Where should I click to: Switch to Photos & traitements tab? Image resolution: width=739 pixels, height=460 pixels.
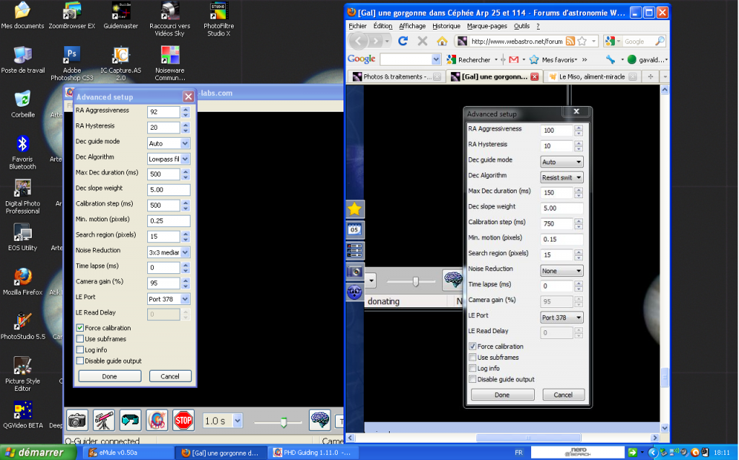397,76
